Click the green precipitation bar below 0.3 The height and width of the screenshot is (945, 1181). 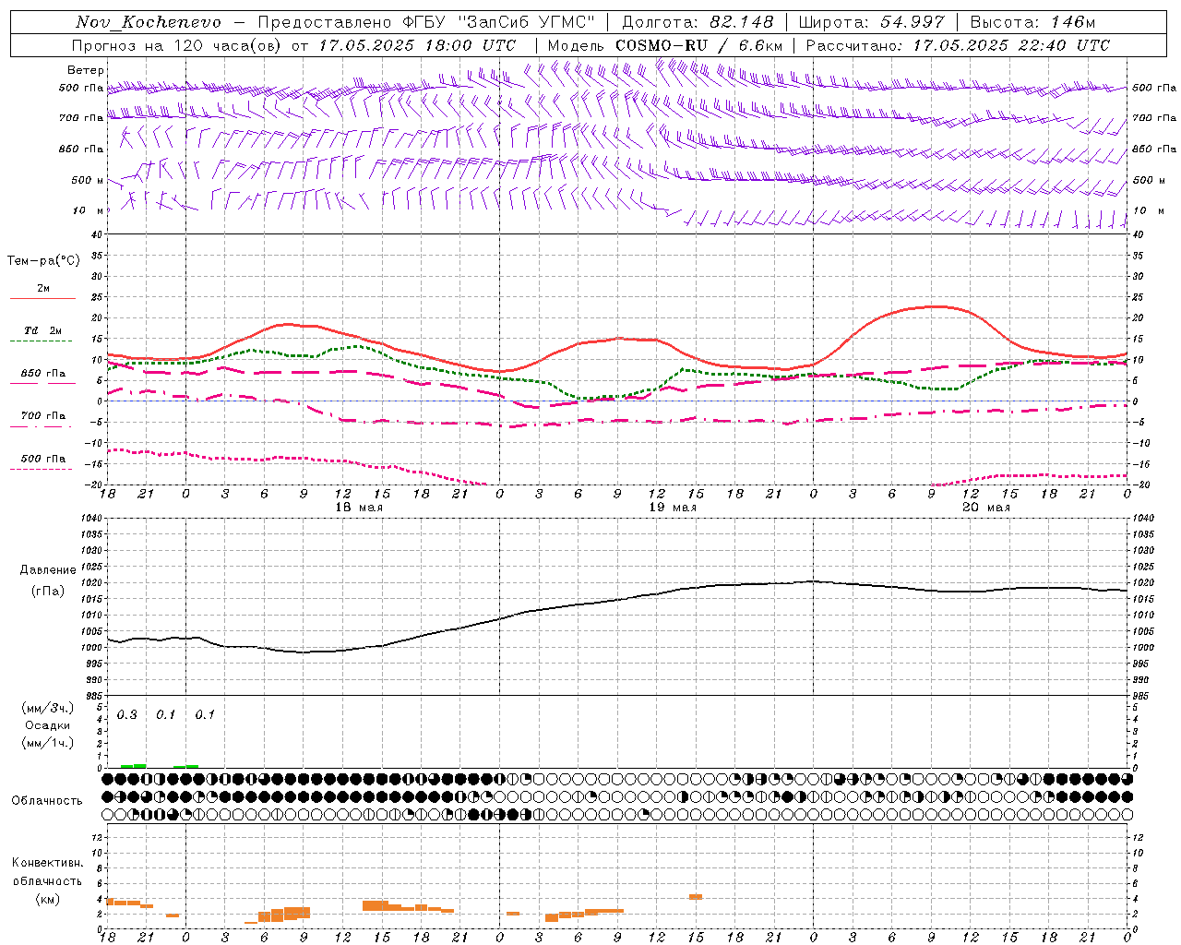(x=134, y=766)
